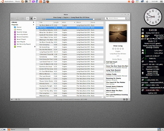164x131 pixels.
Task: Switch to column browser view
Action: (35, 18)
